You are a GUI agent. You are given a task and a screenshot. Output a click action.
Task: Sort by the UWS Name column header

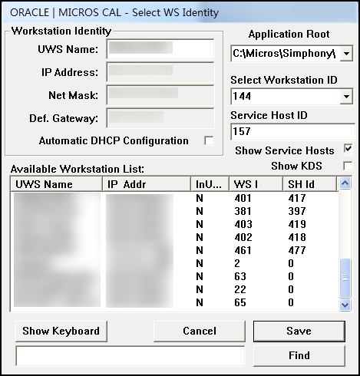tap(56, 184)
